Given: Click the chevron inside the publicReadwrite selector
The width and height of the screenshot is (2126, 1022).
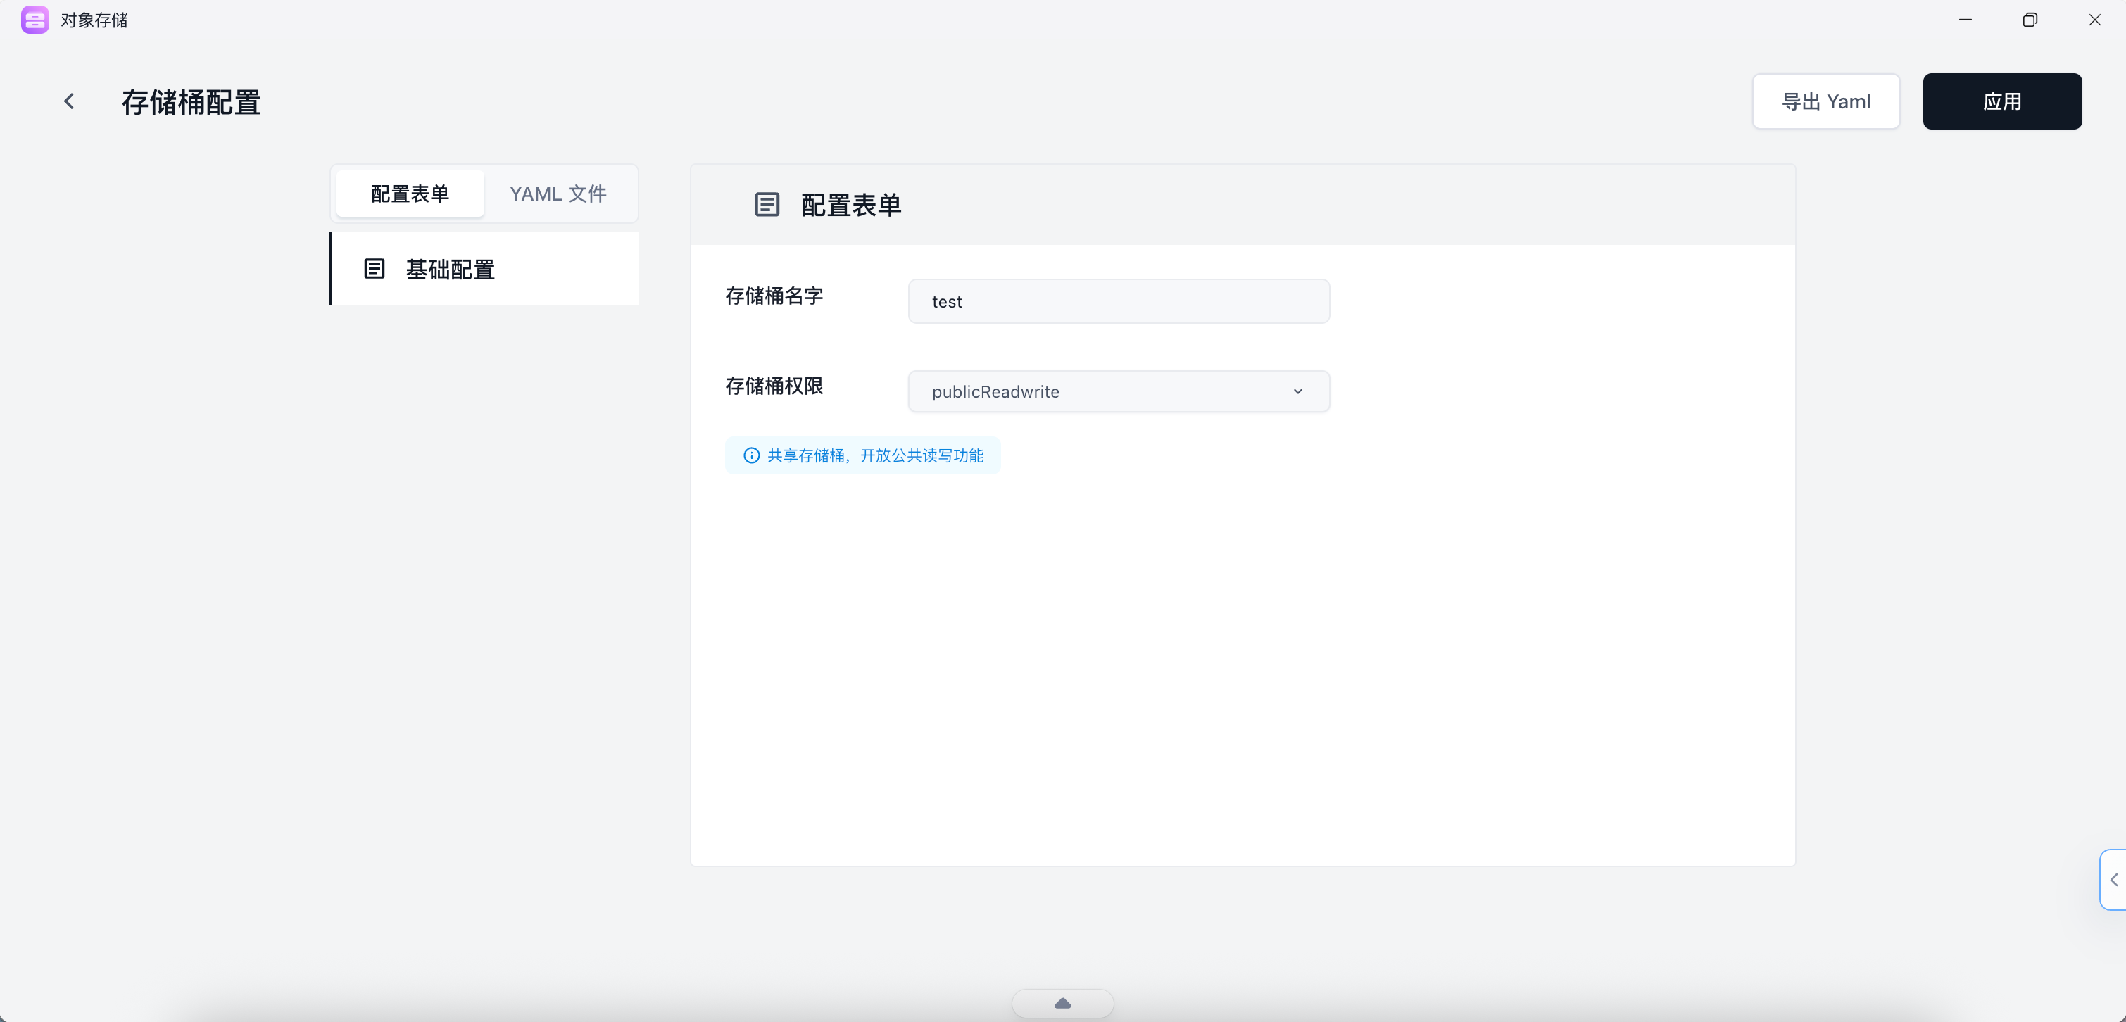Looking at the screenshot, I should coord(1297,391).
